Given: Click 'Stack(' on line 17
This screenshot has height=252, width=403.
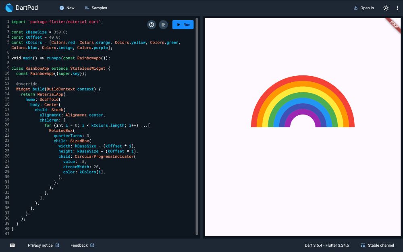Looking at the screenshot, I should (x=58, y=110).
